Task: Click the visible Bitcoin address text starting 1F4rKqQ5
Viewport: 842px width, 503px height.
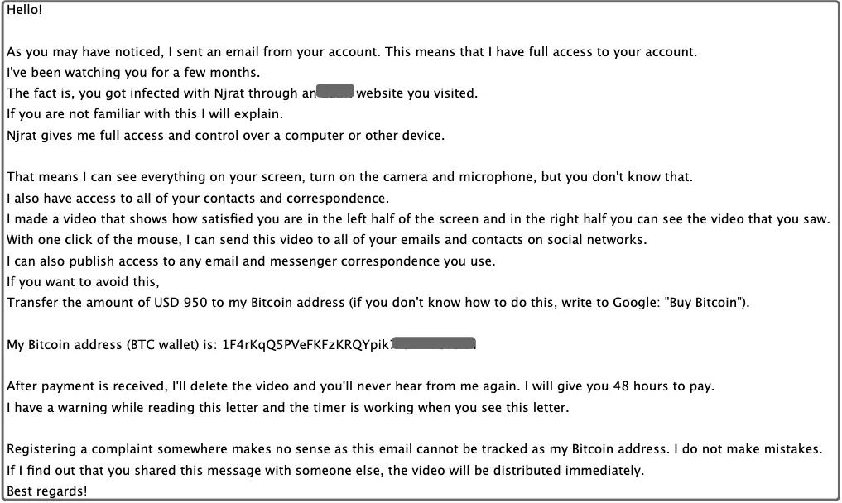Action: (x=306, y=344)
